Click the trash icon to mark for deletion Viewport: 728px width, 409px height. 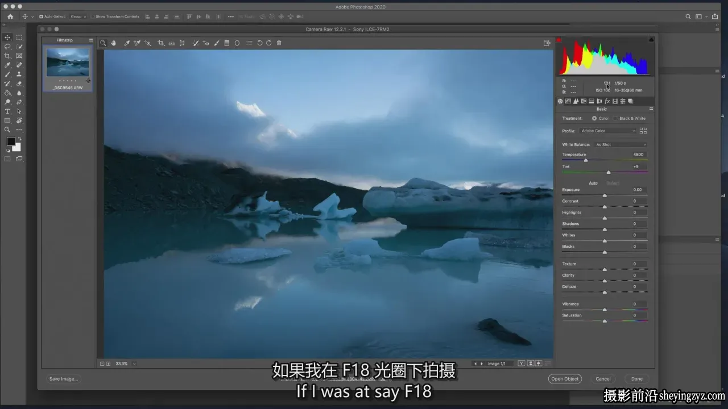[x=279, y=43]
